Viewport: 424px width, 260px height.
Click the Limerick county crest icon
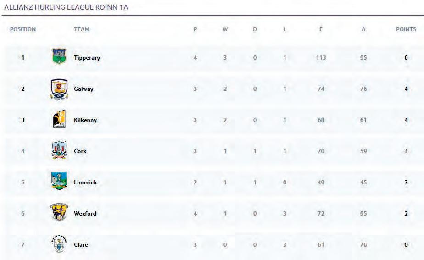59,182
